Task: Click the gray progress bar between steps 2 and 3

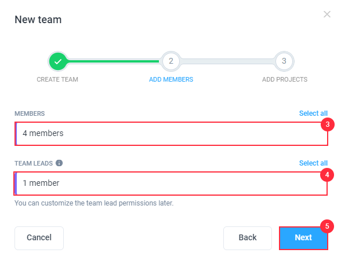Action: [x=227, y=61]
